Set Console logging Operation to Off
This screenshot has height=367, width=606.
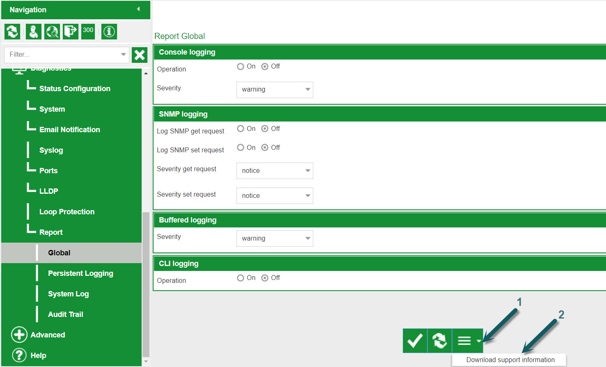(x=265, y=67)
